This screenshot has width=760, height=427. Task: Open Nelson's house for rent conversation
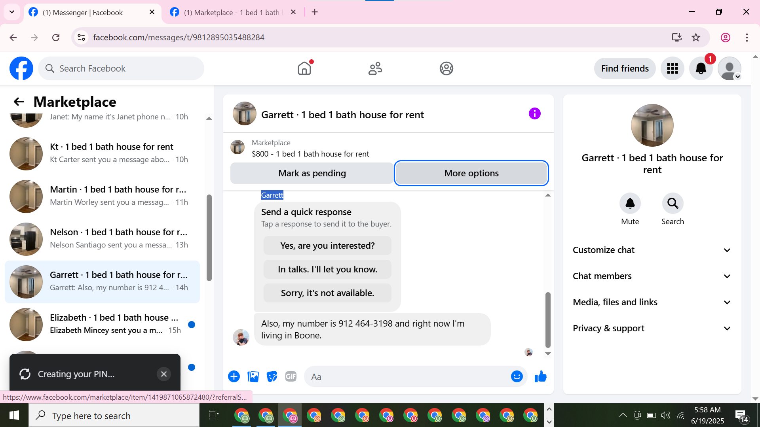click(x=102, y=239)
